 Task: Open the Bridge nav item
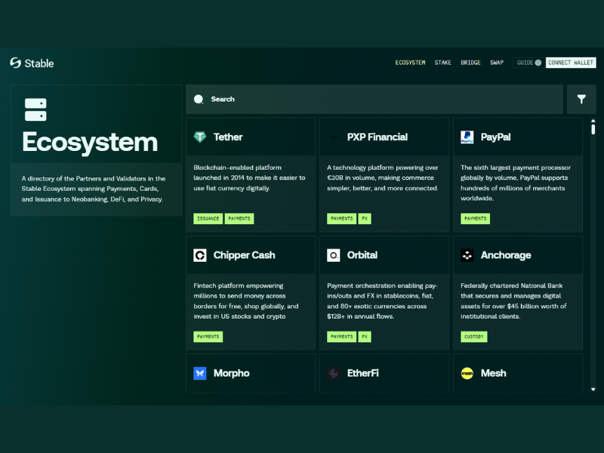(470, 63)
